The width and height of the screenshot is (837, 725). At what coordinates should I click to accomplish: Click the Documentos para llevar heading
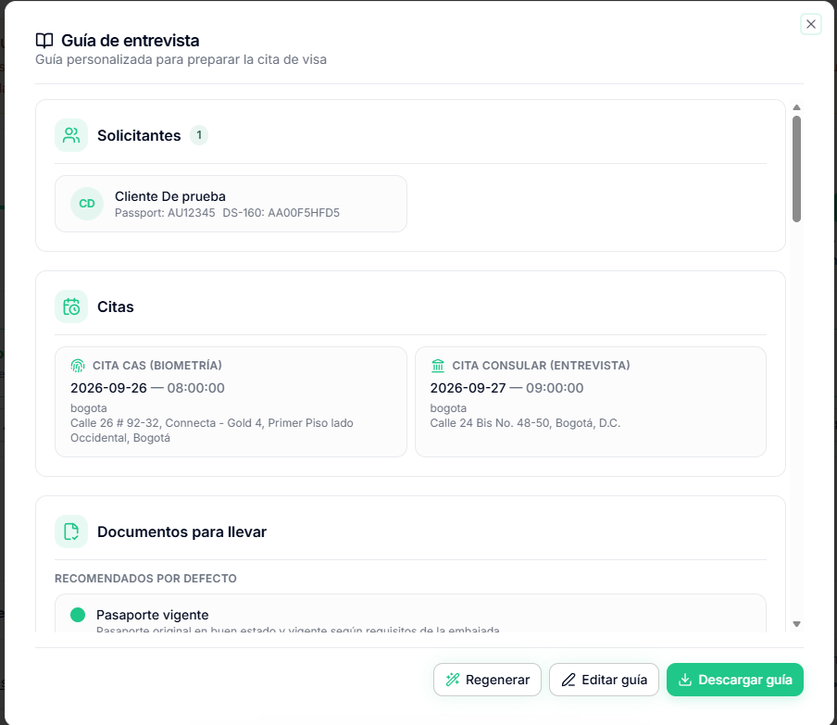coord(181,531)
